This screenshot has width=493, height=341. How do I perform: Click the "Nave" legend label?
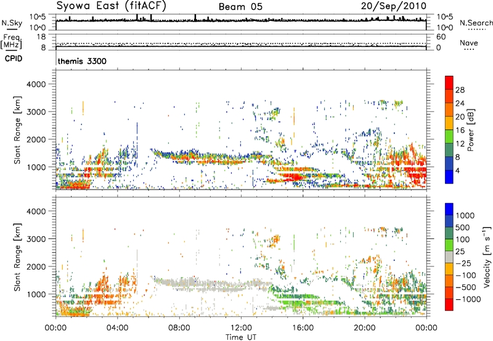point(469,42)
